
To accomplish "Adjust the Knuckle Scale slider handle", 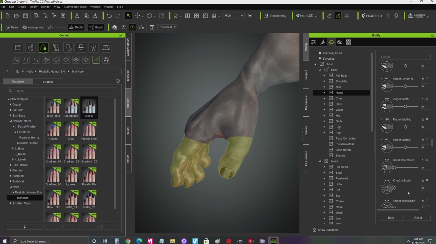I will pos(394,188).
